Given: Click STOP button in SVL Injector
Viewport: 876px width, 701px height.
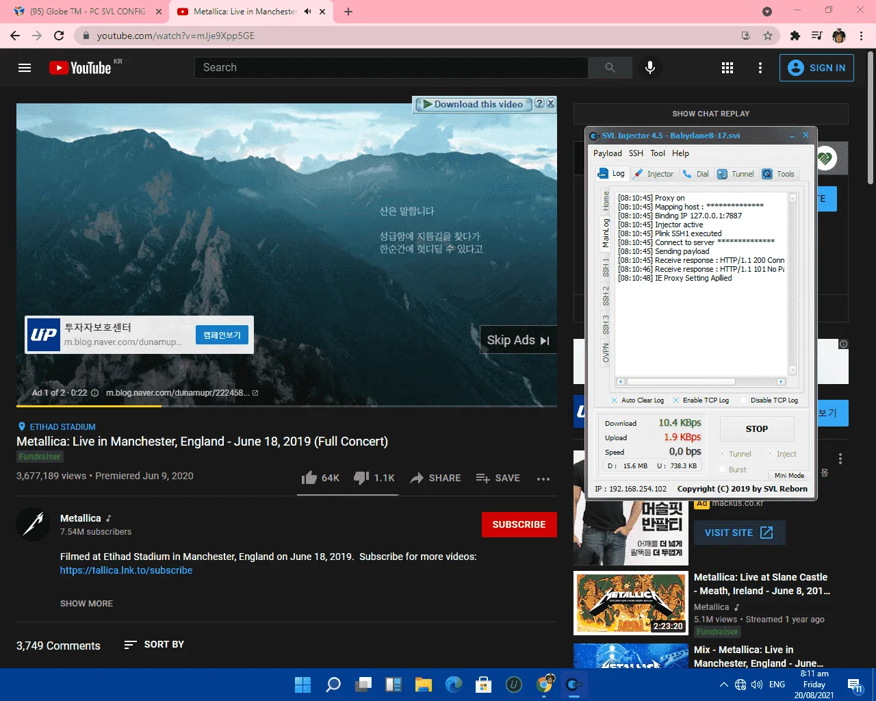Looking at the screenshot, I should pos(757,429).
